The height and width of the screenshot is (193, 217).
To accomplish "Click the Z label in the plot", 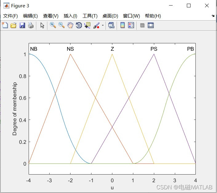I will coord(112,49).
